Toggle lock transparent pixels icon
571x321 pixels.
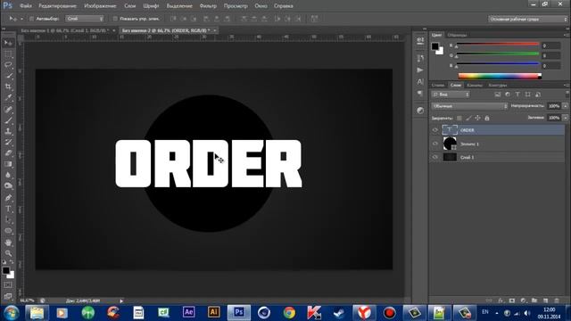click(459, 118)
